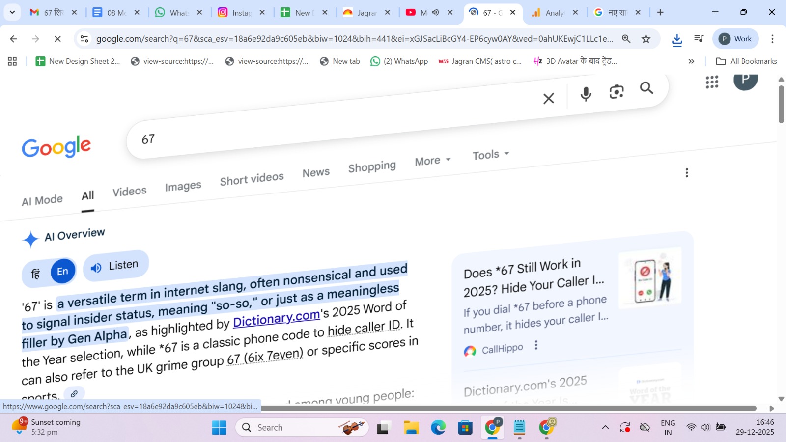Open the AI Mode tab
Viewport: 786px width, 442px height.
point(42,199)
